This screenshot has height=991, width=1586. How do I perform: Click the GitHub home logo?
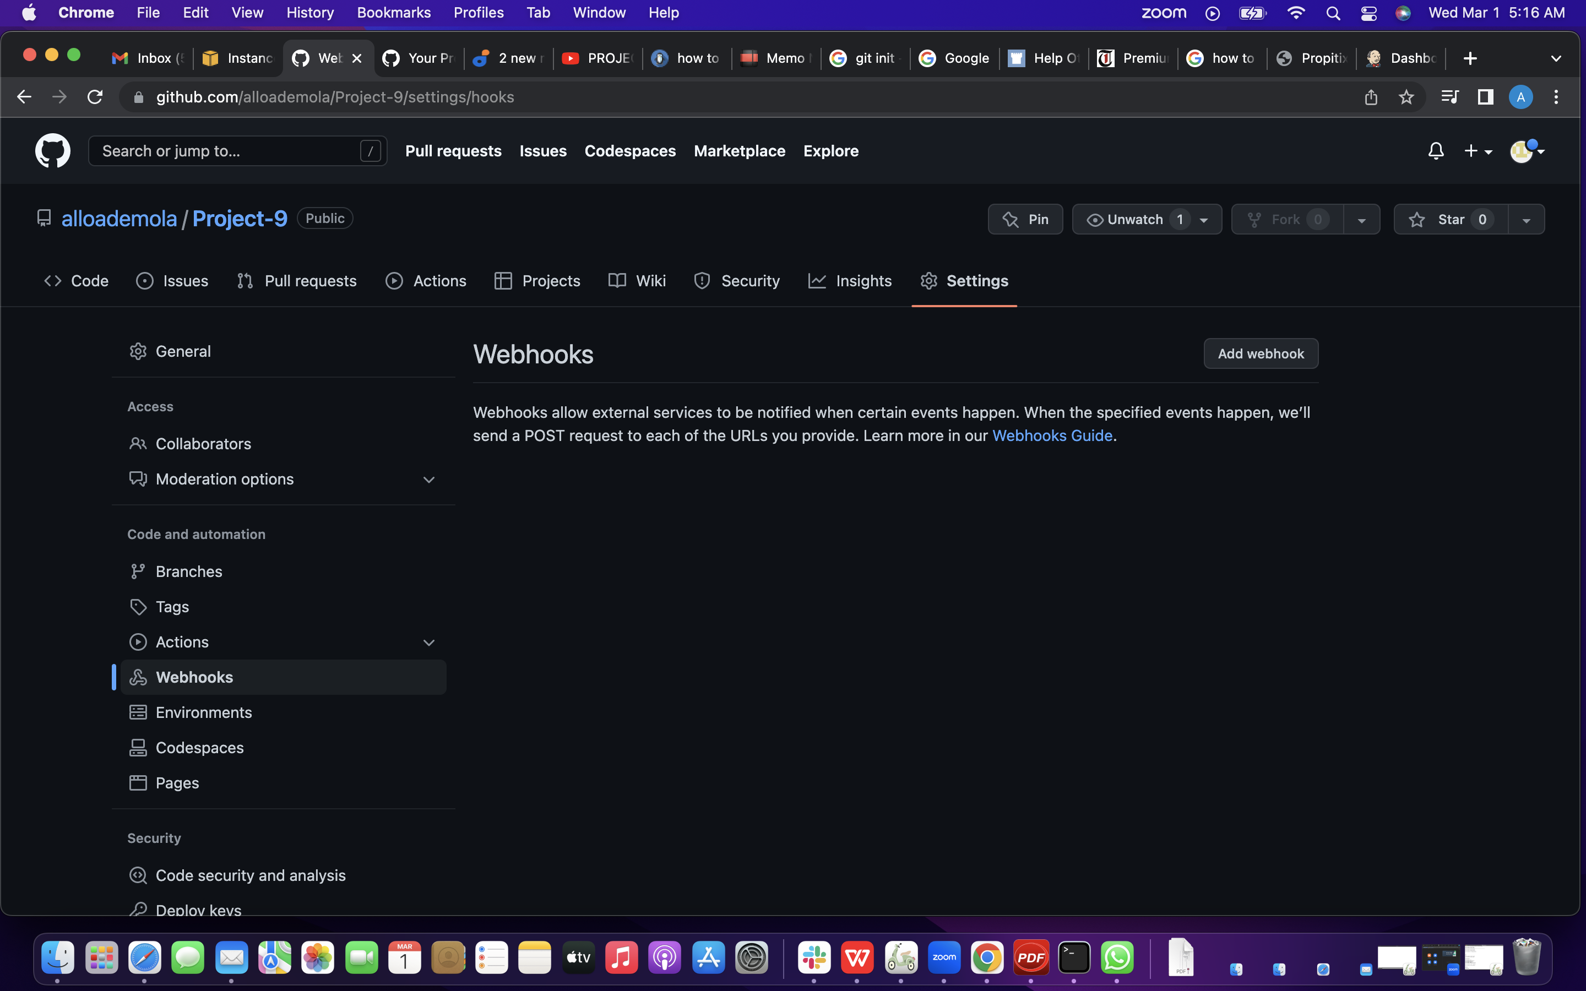[52, 151]
